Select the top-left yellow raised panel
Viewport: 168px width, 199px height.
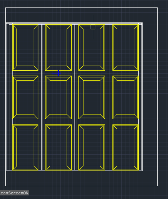(x=25, y=47)
